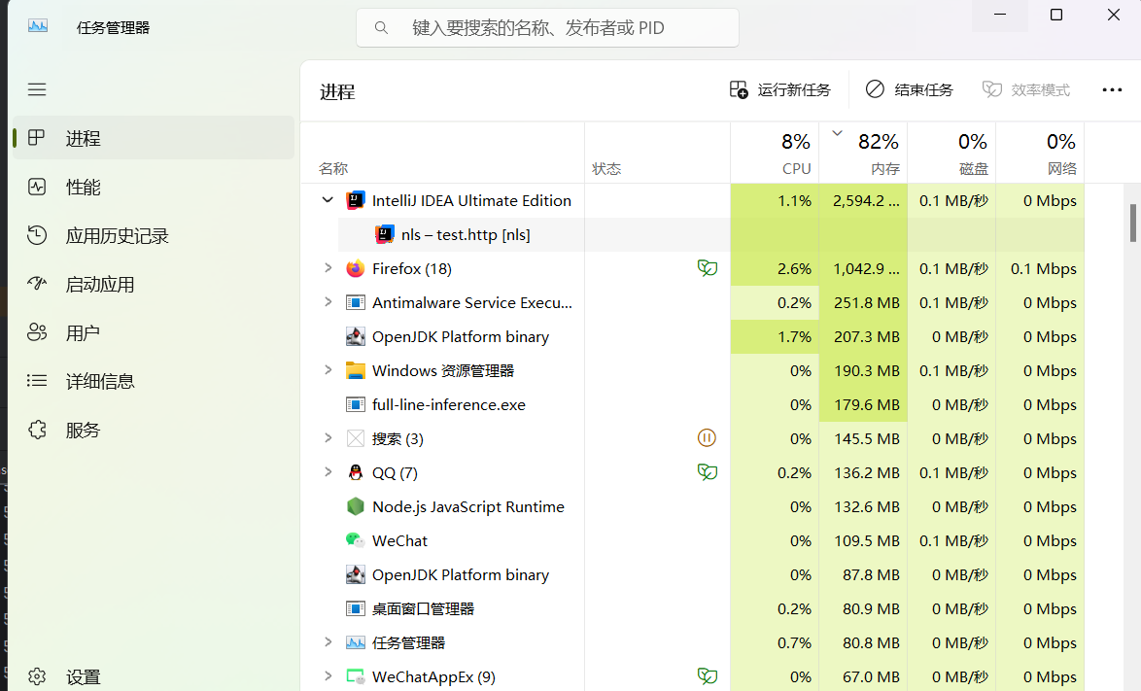1141x691 pixels.
Task: Open the hamburger navigation menu
Action: pyautogui.click(x=37, y=89)
